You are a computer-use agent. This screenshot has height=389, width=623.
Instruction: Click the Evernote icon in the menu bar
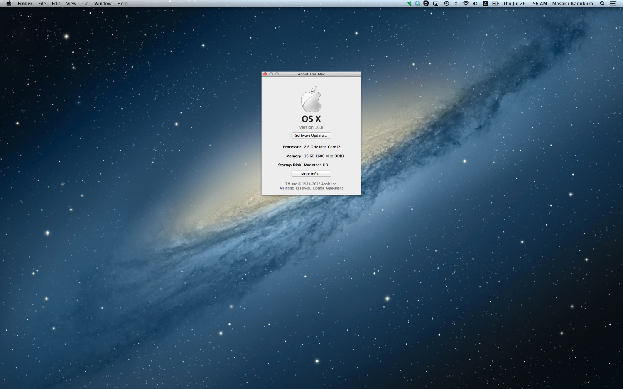[x=425, y=3]
